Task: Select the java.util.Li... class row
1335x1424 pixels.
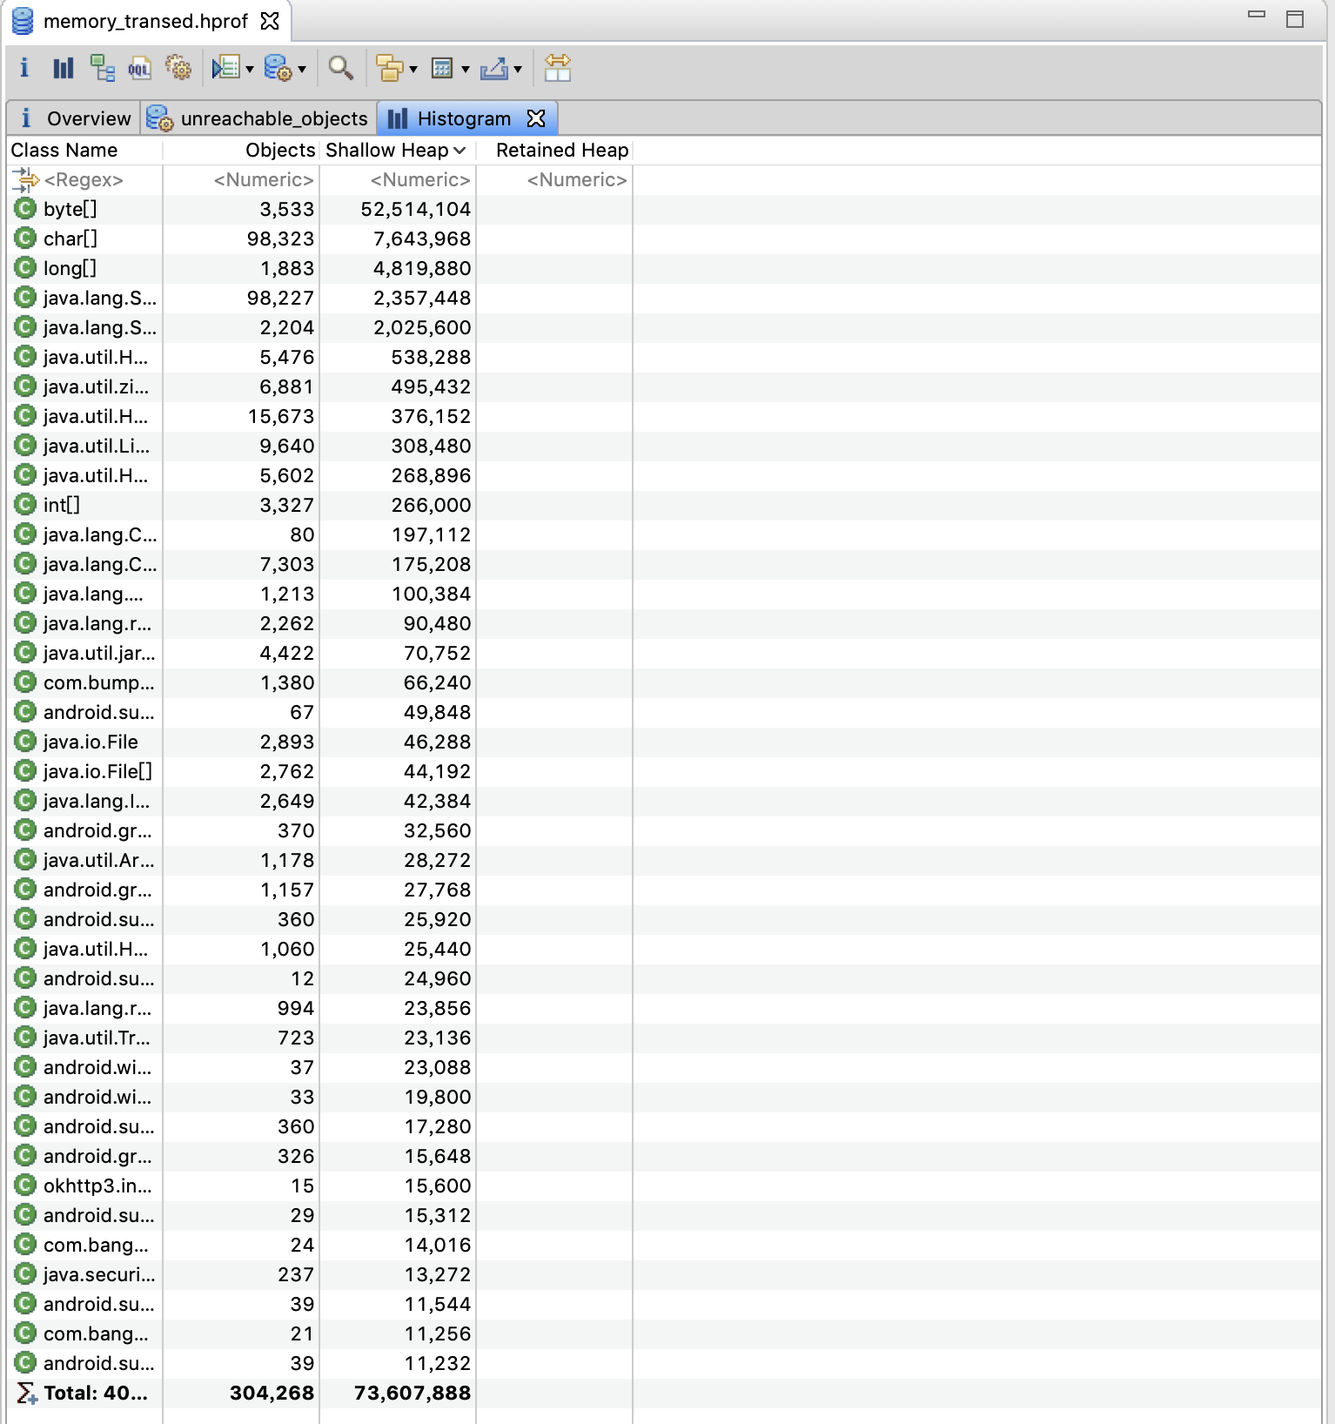Action: [x=664, y=446]
